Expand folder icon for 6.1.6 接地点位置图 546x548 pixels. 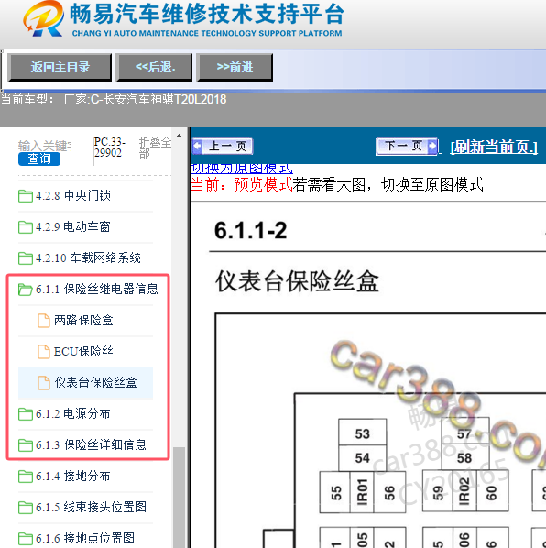tap(25, 539)
